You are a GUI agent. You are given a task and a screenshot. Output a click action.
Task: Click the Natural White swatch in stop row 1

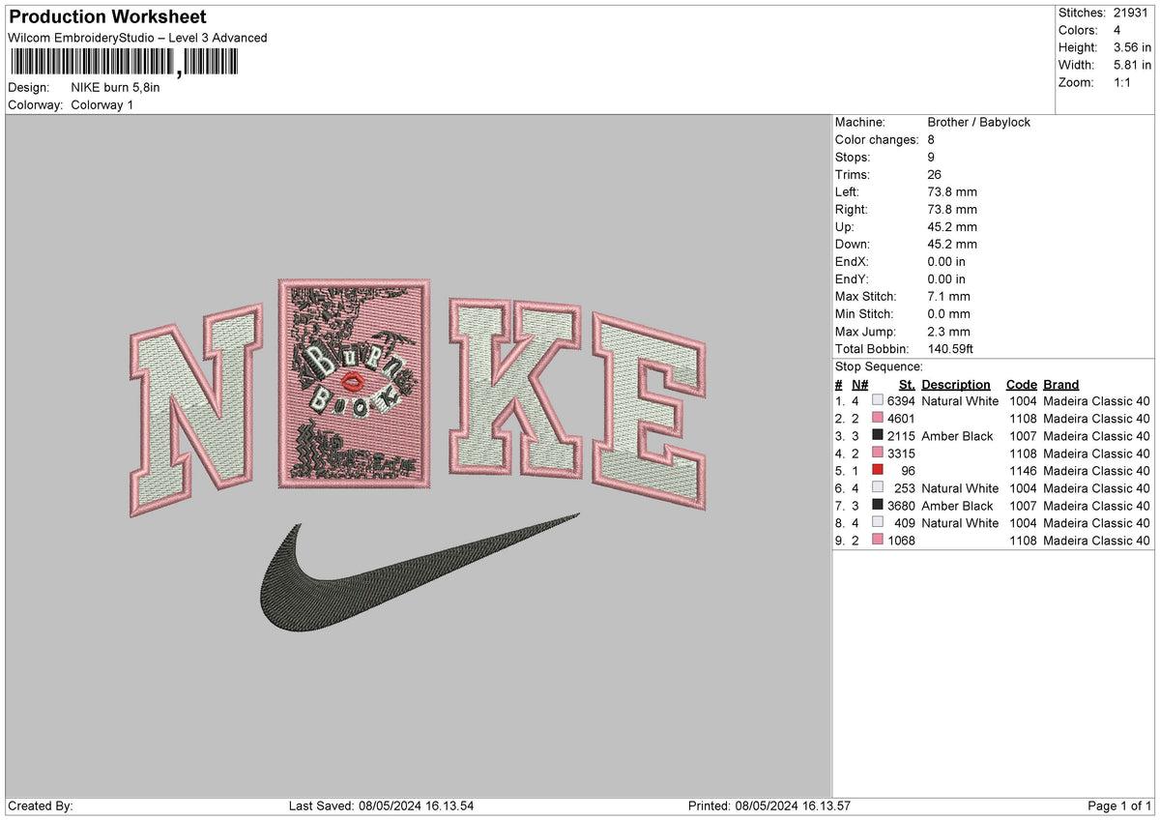click(878, 401)
